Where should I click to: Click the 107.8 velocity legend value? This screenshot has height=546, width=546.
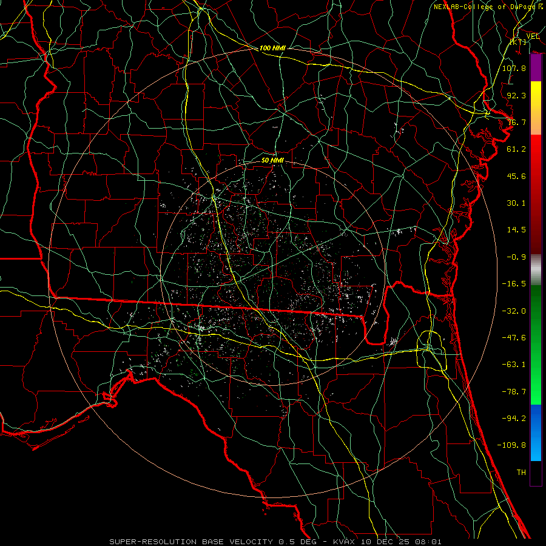point(514,68)
